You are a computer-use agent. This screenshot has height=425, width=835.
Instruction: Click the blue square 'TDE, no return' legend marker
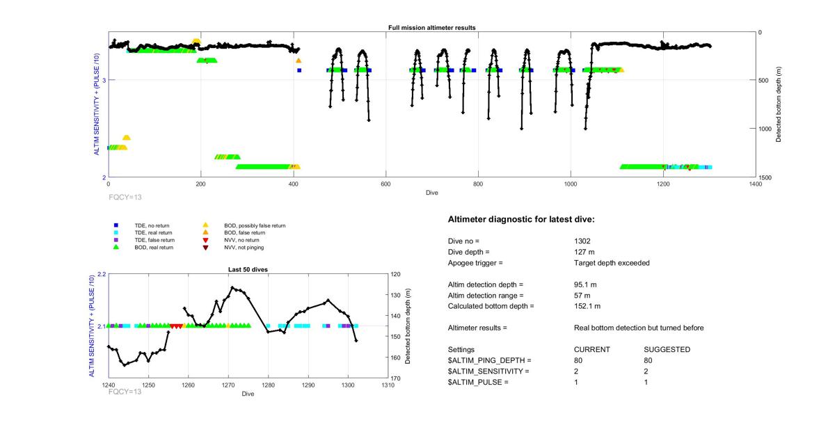tap(116, 225)
